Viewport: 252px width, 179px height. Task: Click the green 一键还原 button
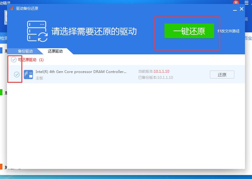tap(189, 31)
